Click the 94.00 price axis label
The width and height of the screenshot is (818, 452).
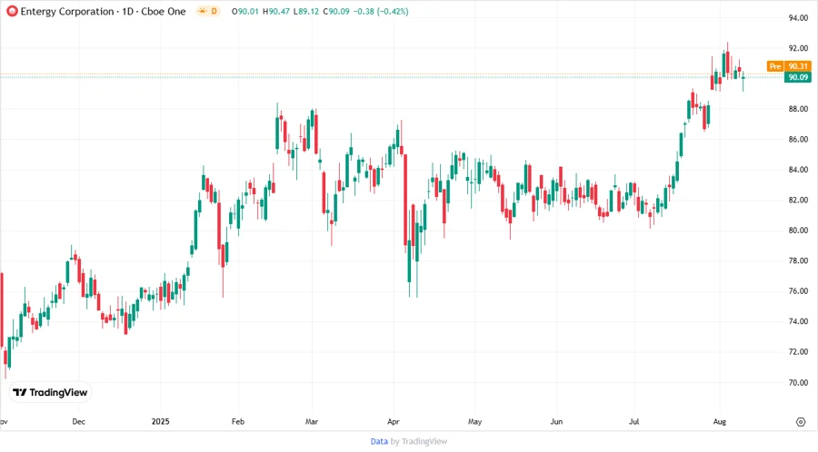[798, 18]
